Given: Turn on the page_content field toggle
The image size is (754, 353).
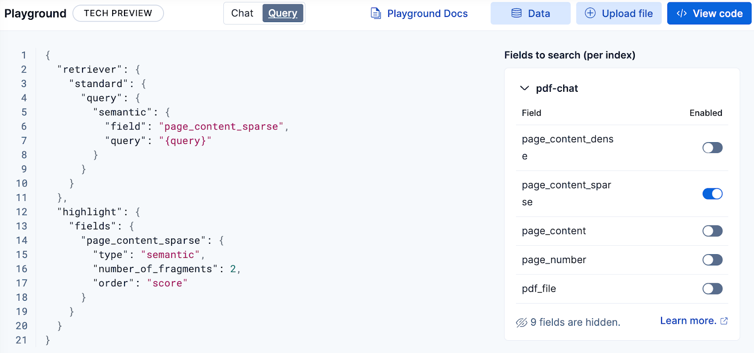Looking at the screenshot, I should pos(712,231).
